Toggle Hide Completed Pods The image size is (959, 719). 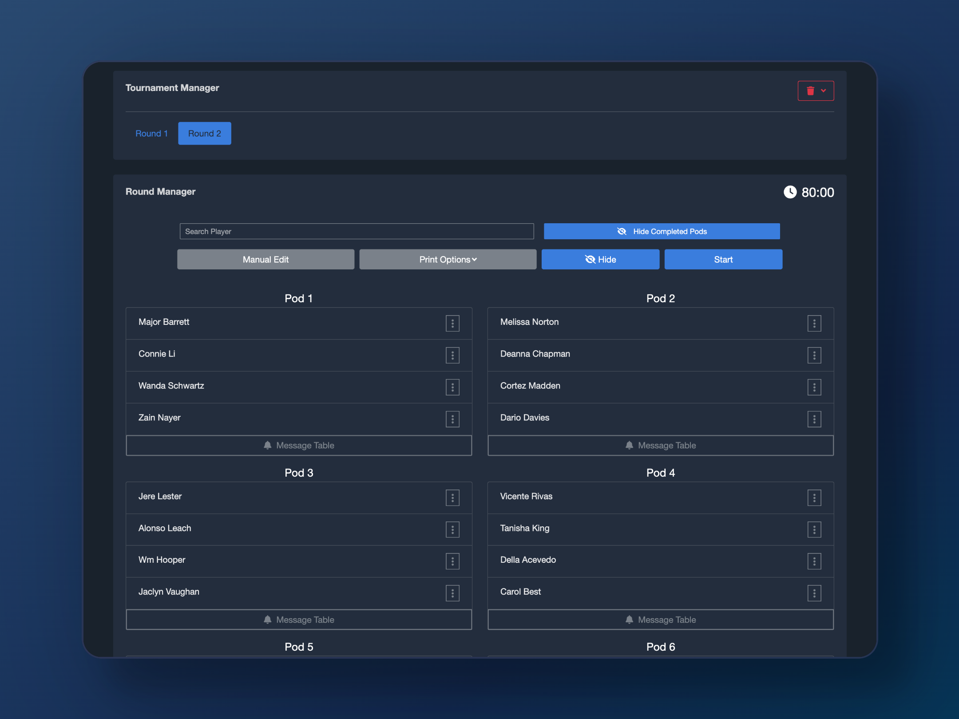(662, 231)
